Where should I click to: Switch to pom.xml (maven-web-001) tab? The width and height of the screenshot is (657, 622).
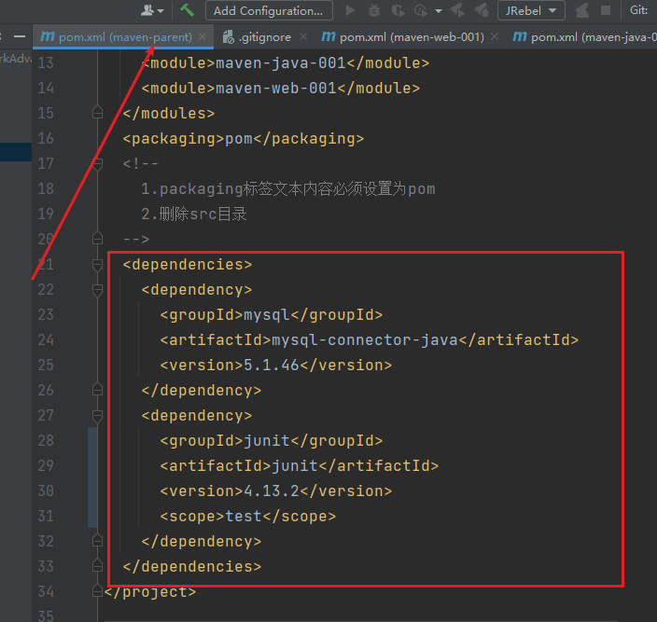[412, 37]
